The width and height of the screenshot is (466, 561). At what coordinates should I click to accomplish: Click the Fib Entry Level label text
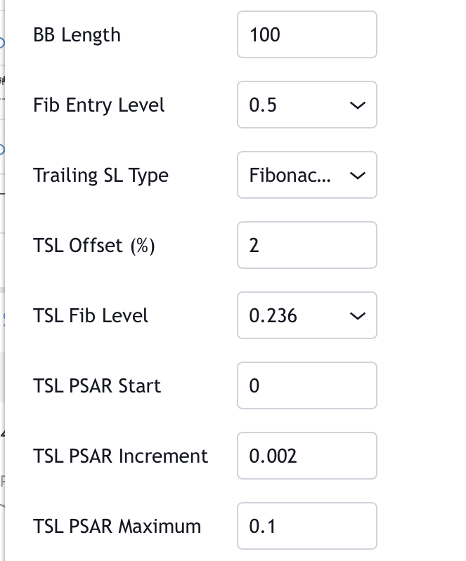pyautogui.click(x=98, y=105)
